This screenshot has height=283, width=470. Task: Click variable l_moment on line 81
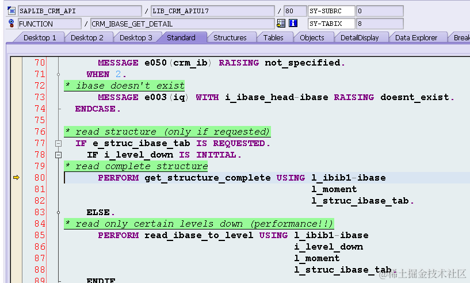334,189
